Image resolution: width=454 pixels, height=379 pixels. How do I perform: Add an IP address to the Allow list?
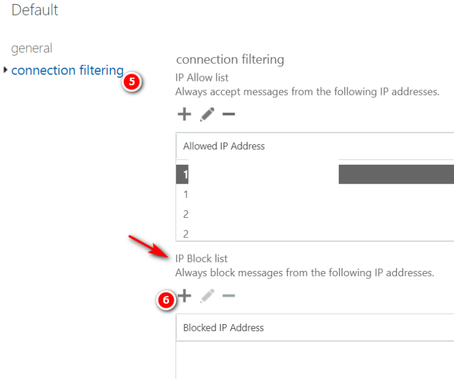click(x=184, y=114)
